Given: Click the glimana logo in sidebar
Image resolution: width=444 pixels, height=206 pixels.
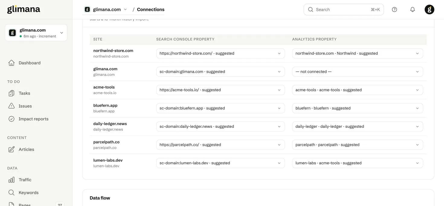Looking at the screenshot, I should tap(24, 9).
